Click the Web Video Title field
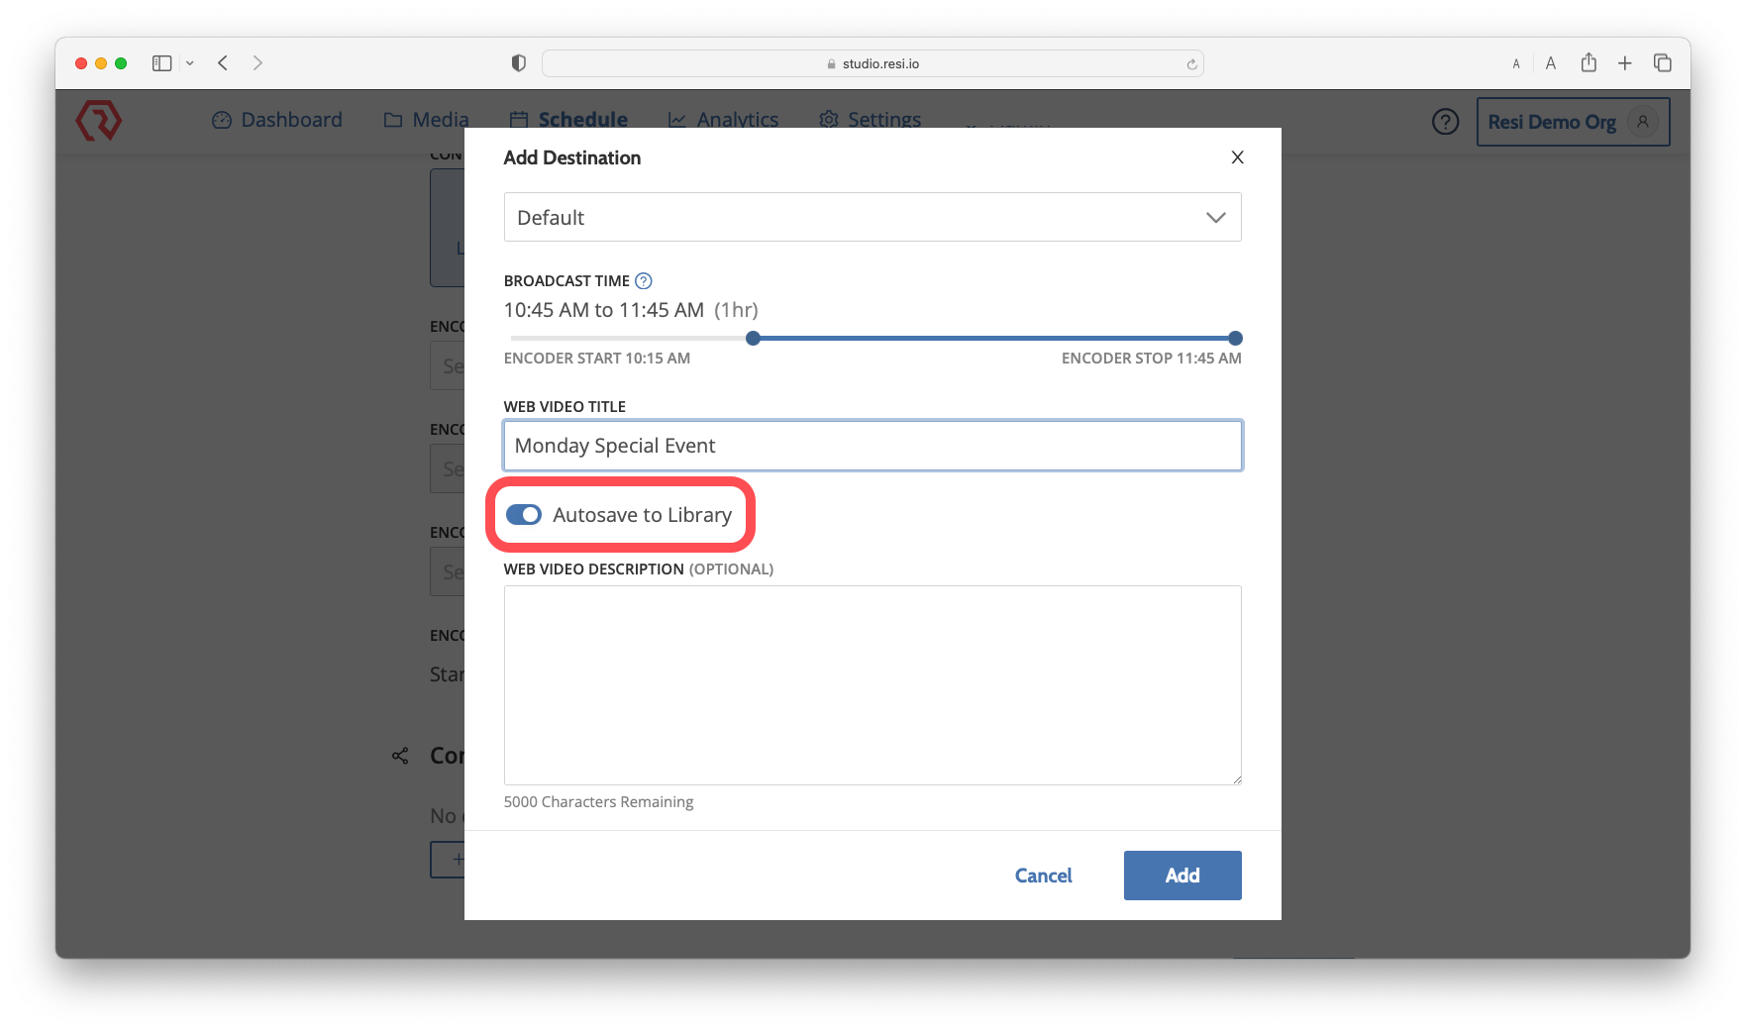Screen dimensions: 1746x1032 tap(872, 446)
